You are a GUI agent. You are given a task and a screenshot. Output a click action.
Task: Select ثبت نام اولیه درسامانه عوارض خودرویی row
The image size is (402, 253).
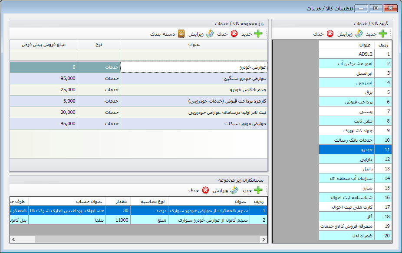click(138, 113)
